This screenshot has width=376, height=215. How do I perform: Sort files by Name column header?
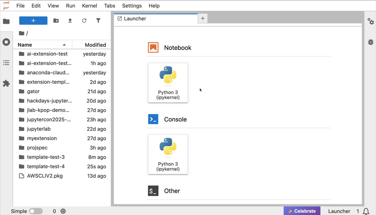pos(43,45)
